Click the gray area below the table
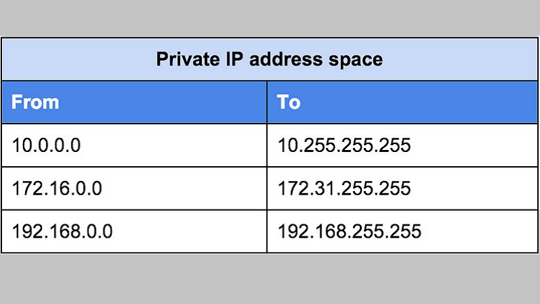Image resolution: width=540 pixels, height=304 pixels. click(270, 278)
